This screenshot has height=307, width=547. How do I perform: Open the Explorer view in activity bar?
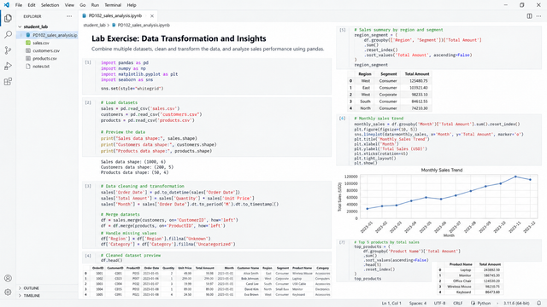(8, 18)
